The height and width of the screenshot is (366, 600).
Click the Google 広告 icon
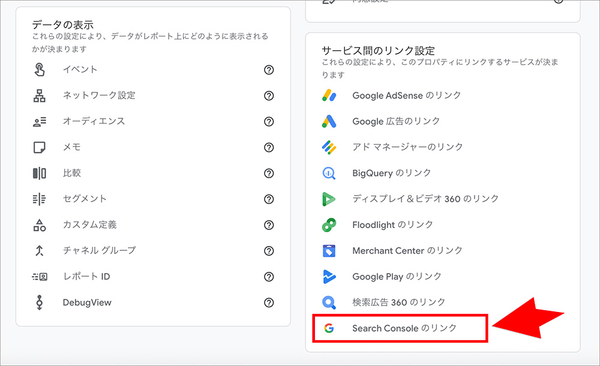tap(329, 121)
